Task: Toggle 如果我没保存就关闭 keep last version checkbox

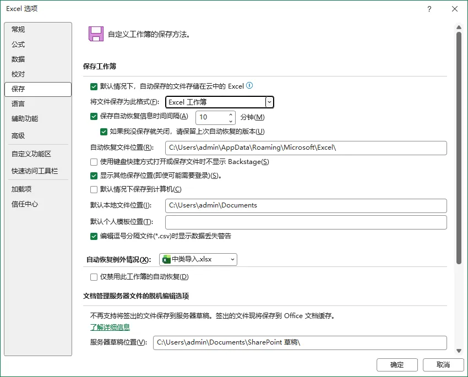Action: point(104,132)
